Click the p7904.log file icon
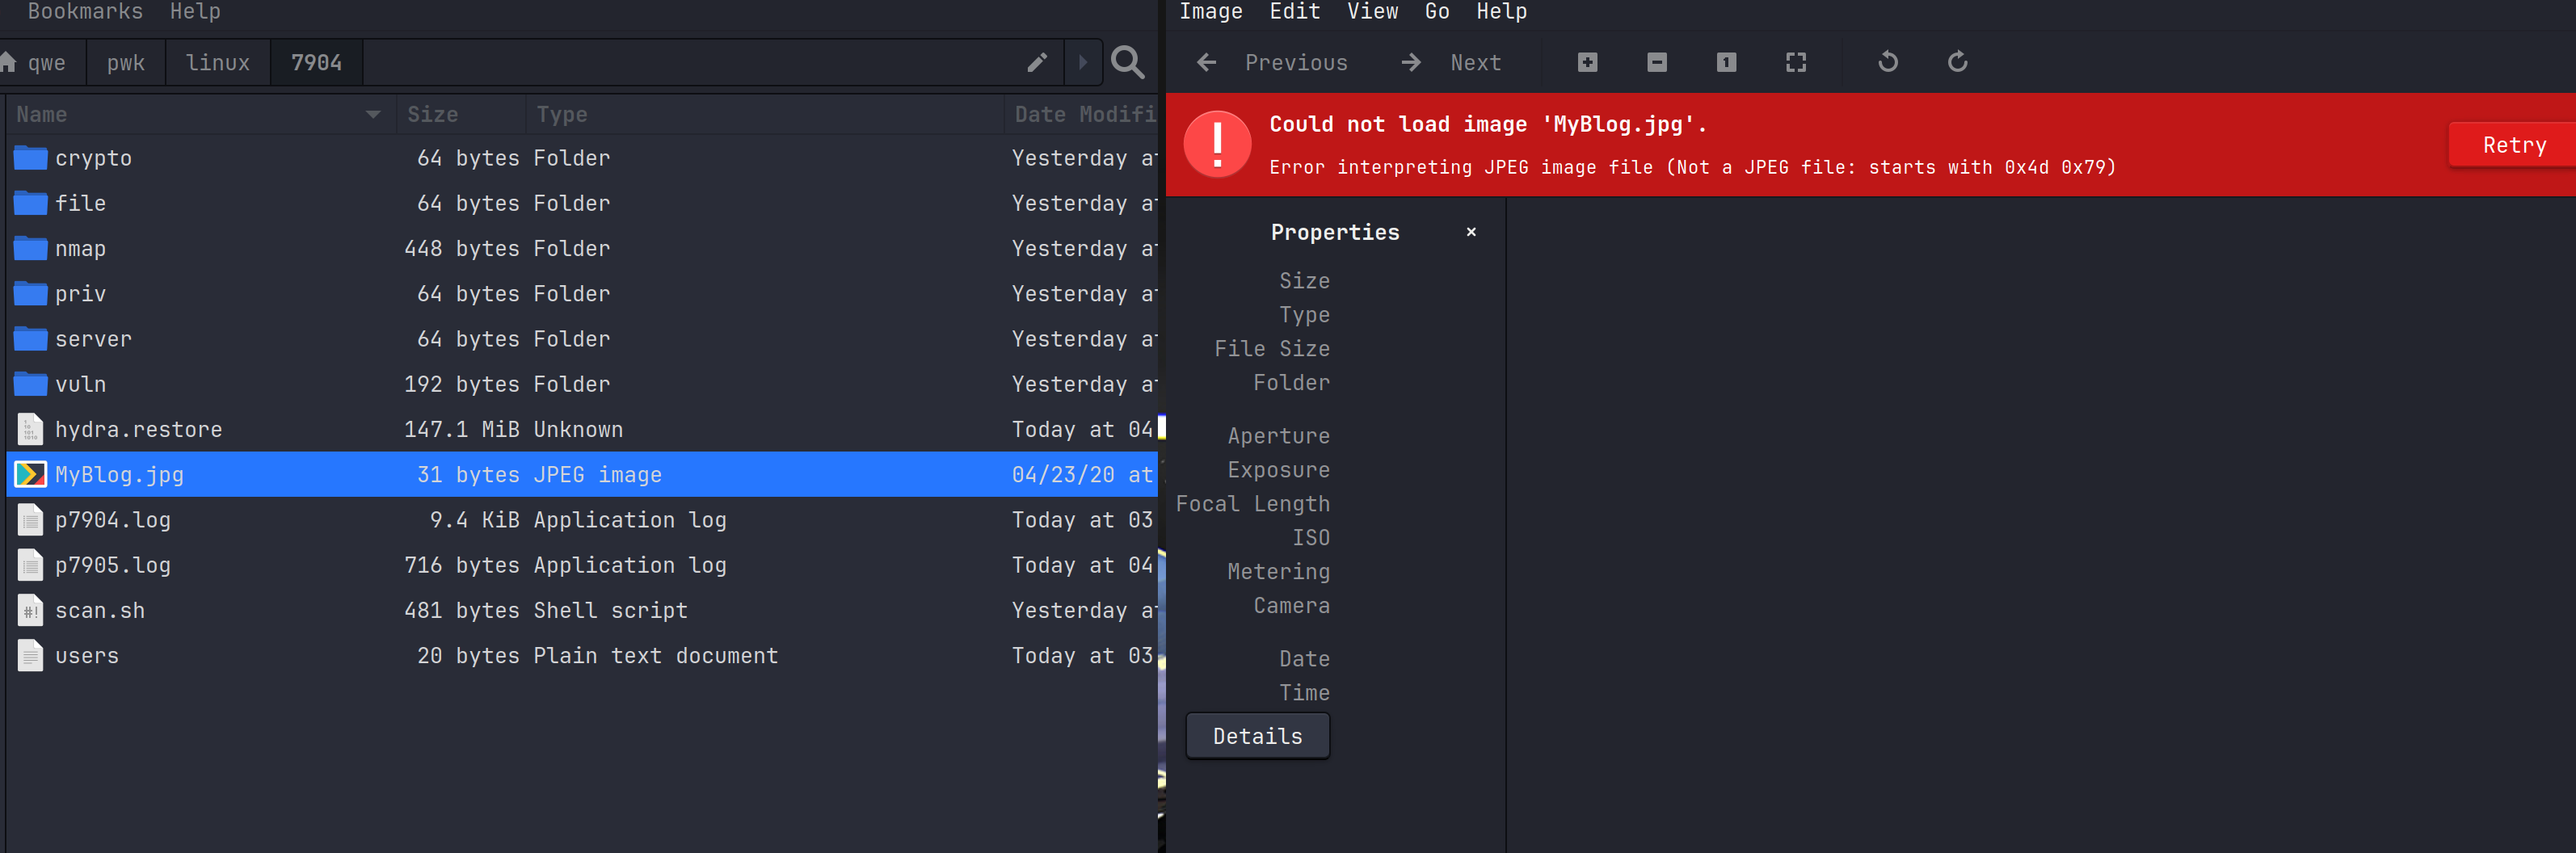Image resolution: width=2576 pixels, height=853 pixels. pos(30,520)
